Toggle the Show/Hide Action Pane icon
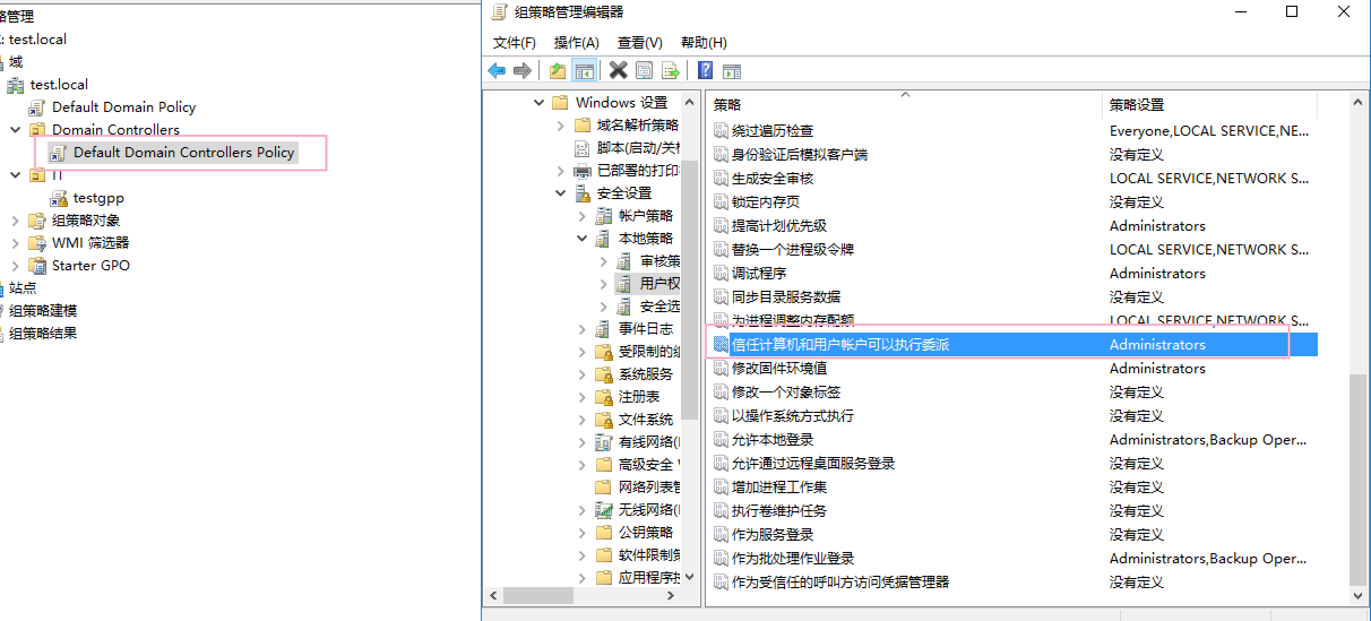 click(732, 71)
